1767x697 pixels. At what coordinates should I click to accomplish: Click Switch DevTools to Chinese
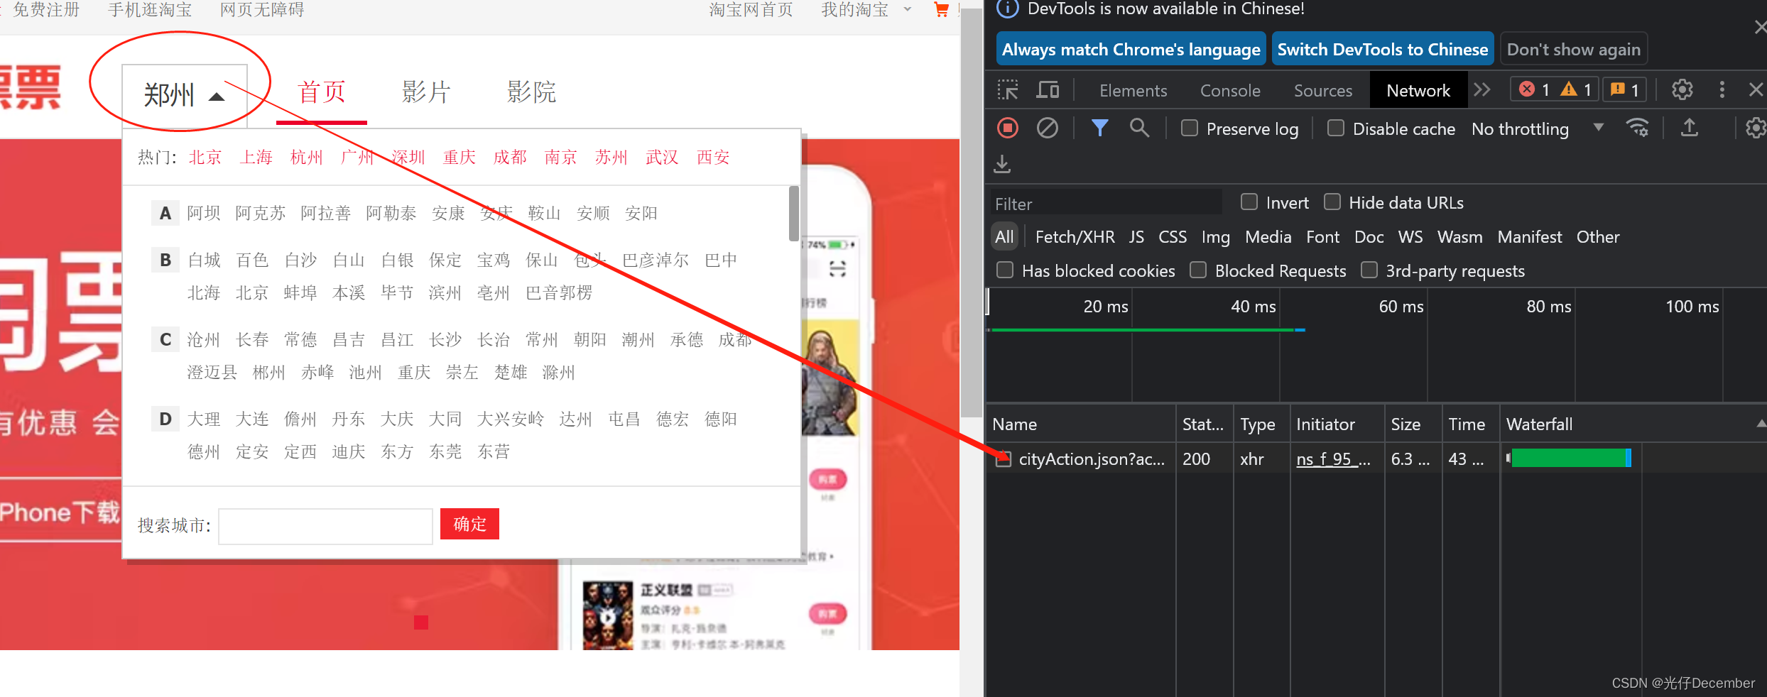1382,49
